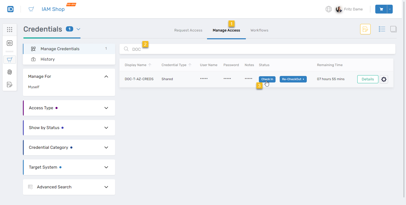The width and height of the screenshot is (406, 205).
Task: Open History in the left menu
Action: coord(48,59)
